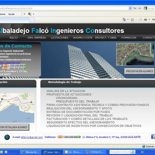Click the green Refresh arrows icon
The image size is (155, 155).
(135, 8)
